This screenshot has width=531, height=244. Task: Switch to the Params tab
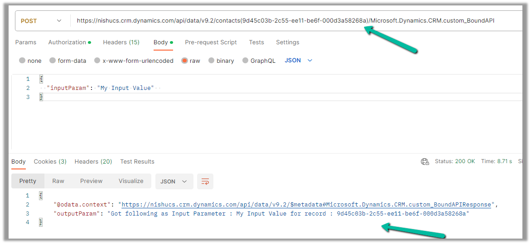[x=26, y=42]
